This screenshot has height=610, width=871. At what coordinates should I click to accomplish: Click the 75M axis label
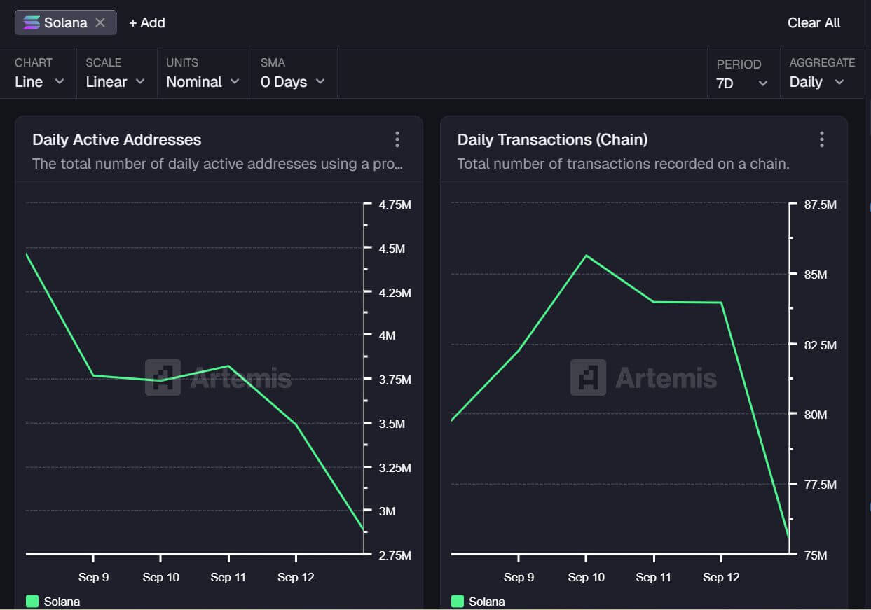[816, 555]
